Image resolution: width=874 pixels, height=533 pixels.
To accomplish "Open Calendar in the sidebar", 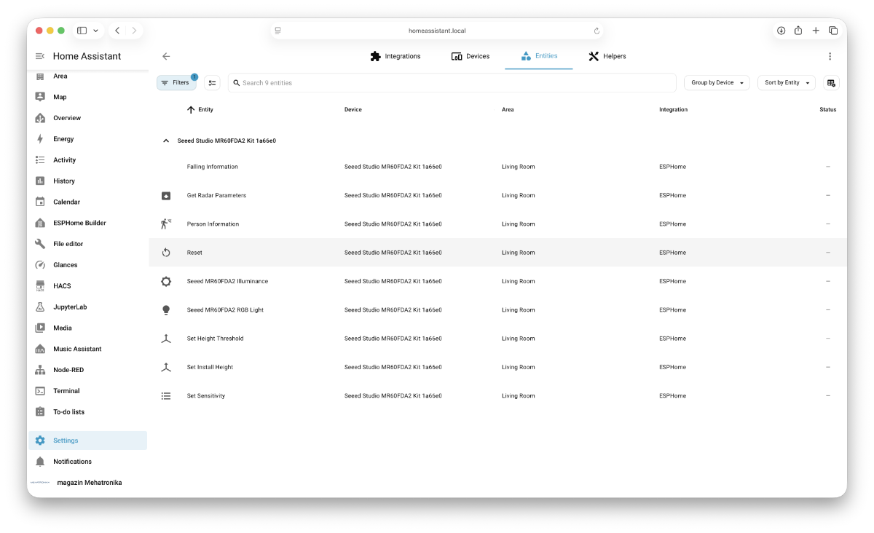I will pyautogui.click(x=87, y=202).
